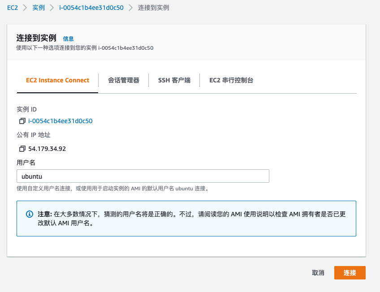Click the blue 注意 information banner
380x292 pixels.
pos(186,218)
